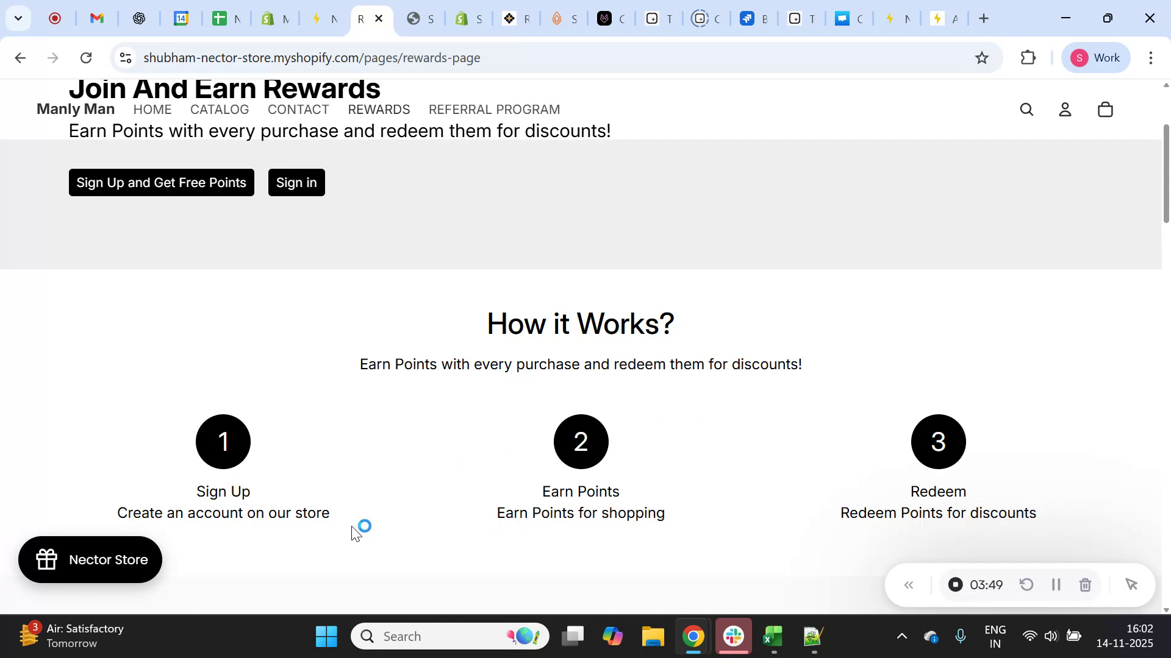
Task: Open the REWARDS menu item
Action: pos(378,110)
